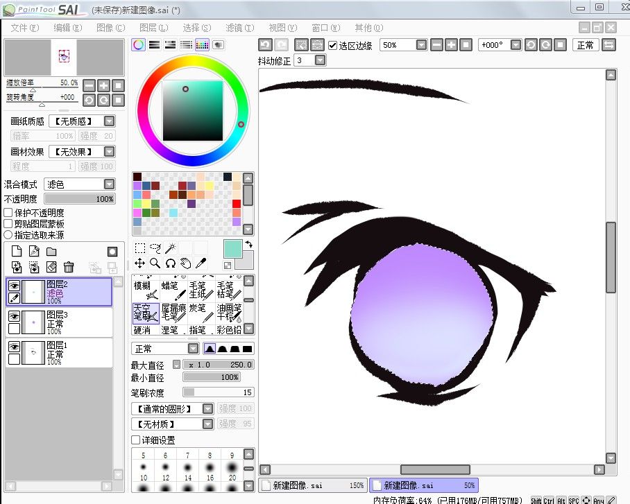Clear the layer with eraser icon
The height and width of the screenshot is (504, 630).
51,267
